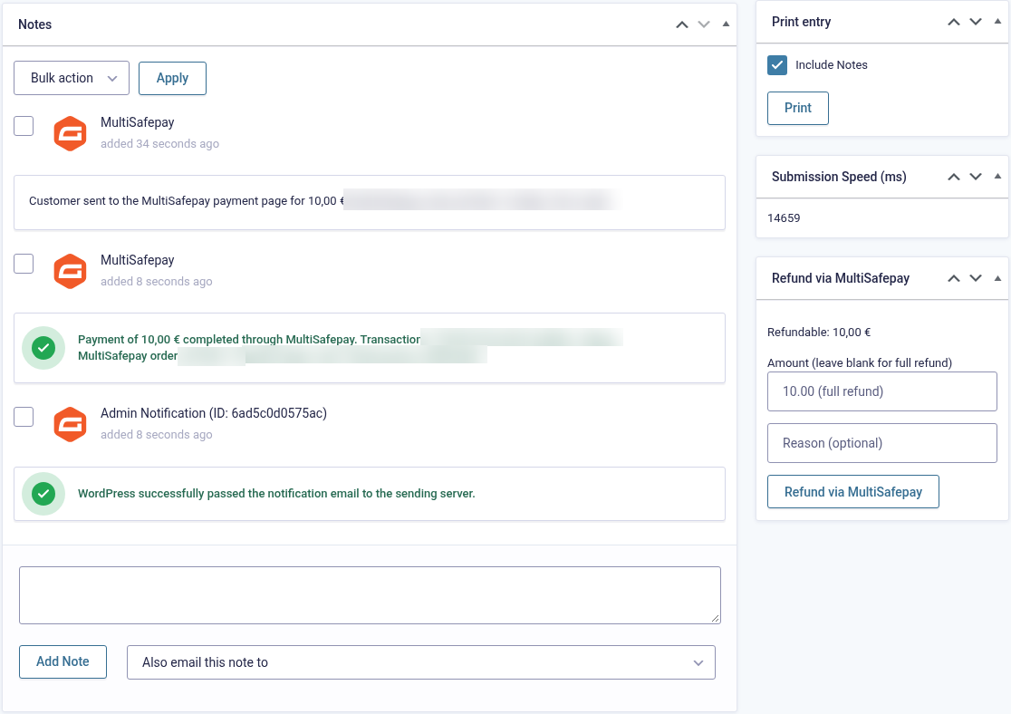Viewport: 1011px width, 714px height.
Task: Click the 'added 34 seconds ago' timestamp
Action: click(160, 144)
